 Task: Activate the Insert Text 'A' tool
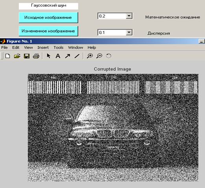[x=58, y=56]
